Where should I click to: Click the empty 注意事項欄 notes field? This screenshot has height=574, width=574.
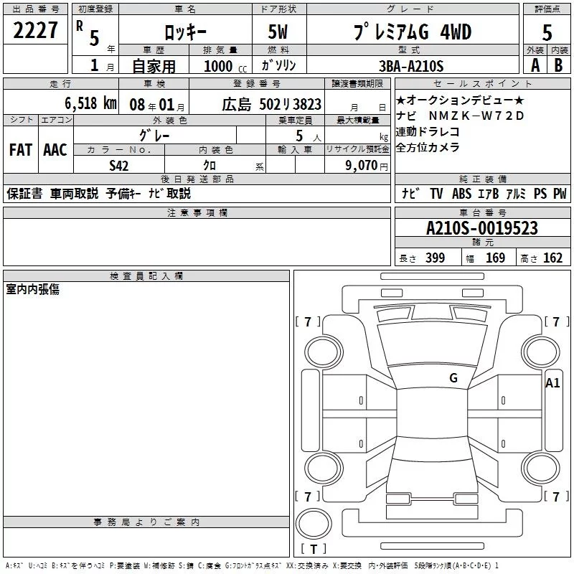[x=197, y=242]
